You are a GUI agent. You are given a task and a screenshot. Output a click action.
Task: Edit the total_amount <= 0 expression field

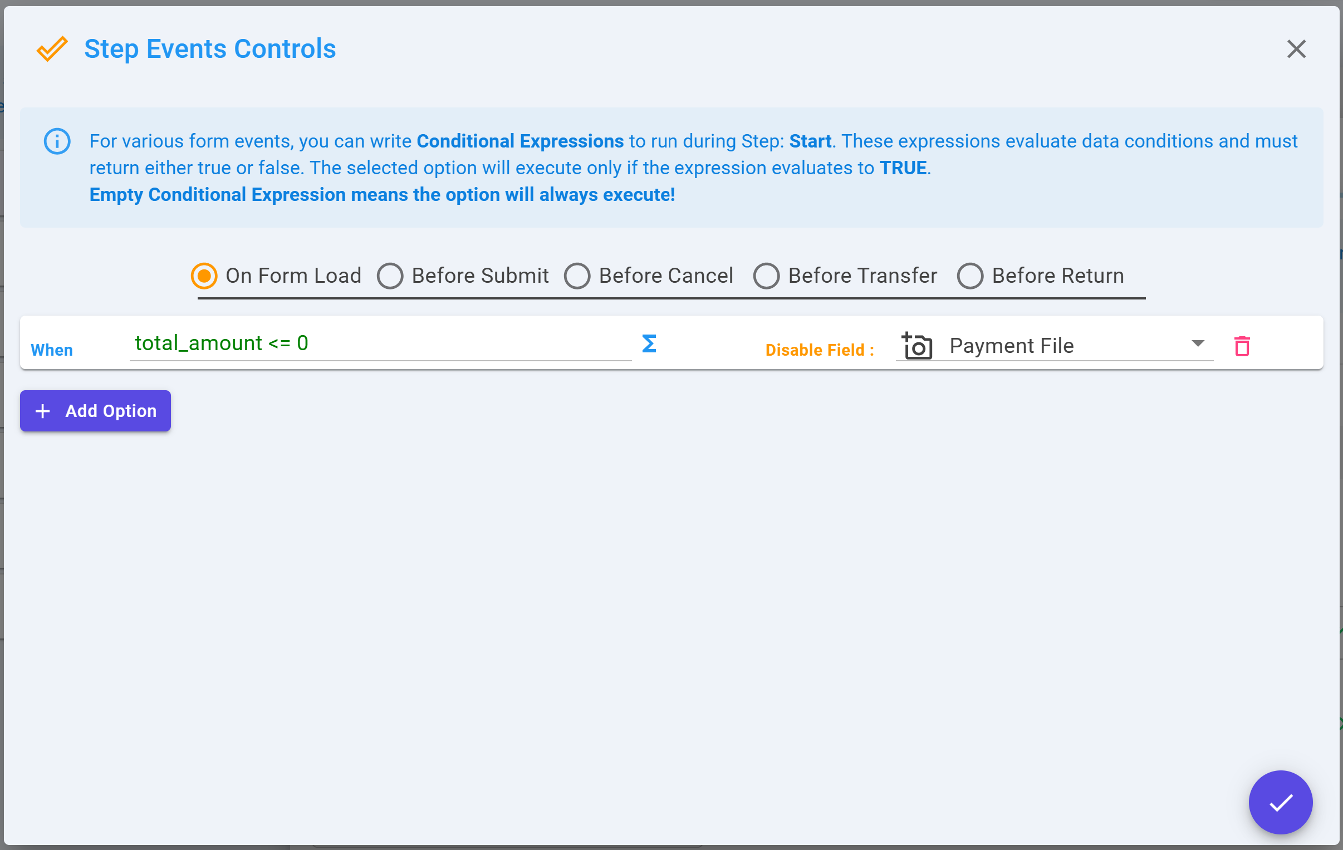(x=380, y=343)
